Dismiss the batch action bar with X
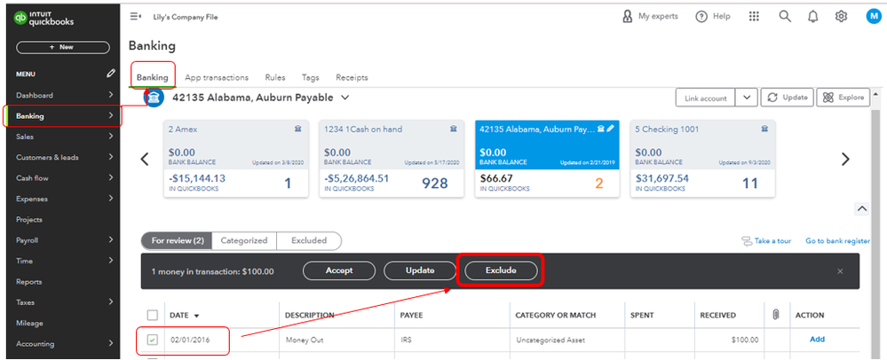The image size is (887, 360). 840,271
